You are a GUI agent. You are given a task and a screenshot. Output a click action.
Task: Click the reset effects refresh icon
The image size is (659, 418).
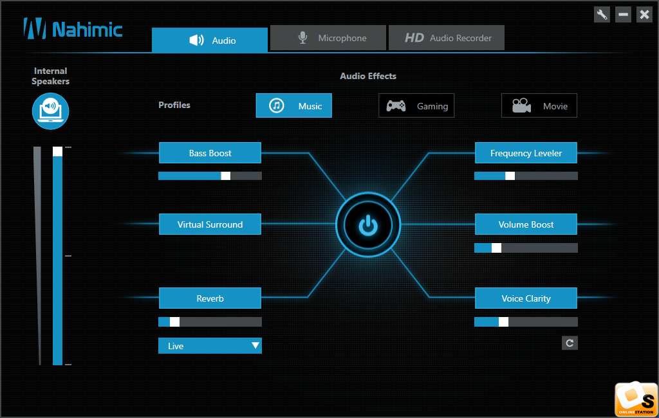pos(570,343)
